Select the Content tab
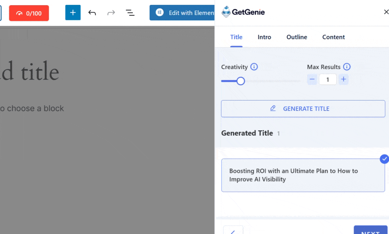389x234 pixels. (333, 37)
